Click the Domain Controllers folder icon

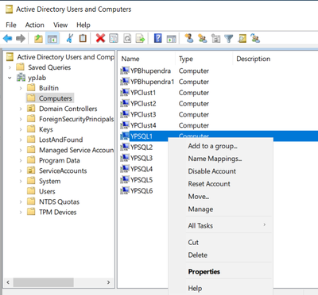point(31,109)
